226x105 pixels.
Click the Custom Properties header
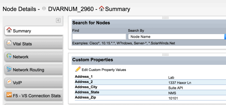[92, 60]
